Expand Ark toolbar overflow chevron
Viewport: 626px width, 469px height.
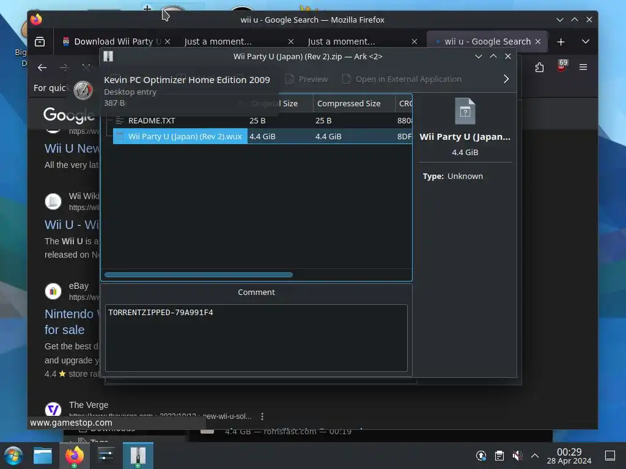tap(506, 79)
